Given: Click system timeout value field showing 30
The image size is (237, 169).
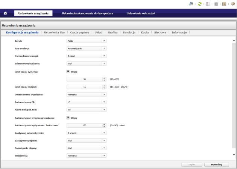Looking at the screenshot, I should (x=85, y=79).
